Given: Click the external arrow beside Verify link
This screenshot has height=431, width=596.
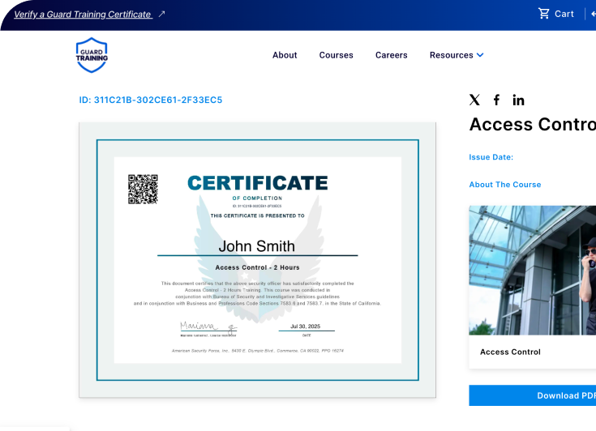Looking at the screenshot, I should (161, 14).
